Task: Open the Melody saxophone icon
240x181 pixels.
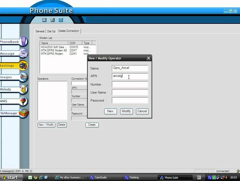Action: 23,89
